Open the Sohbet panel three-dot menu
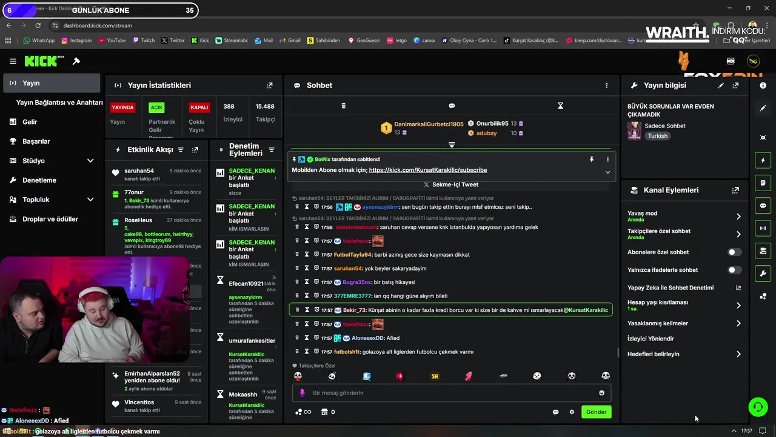 [x=606, y=86]
